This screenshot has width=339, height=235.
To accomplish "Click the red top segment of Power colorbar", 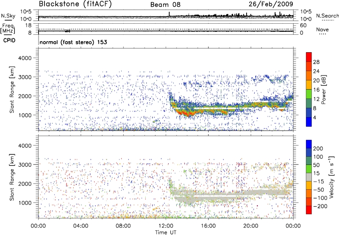I will 309,57.
